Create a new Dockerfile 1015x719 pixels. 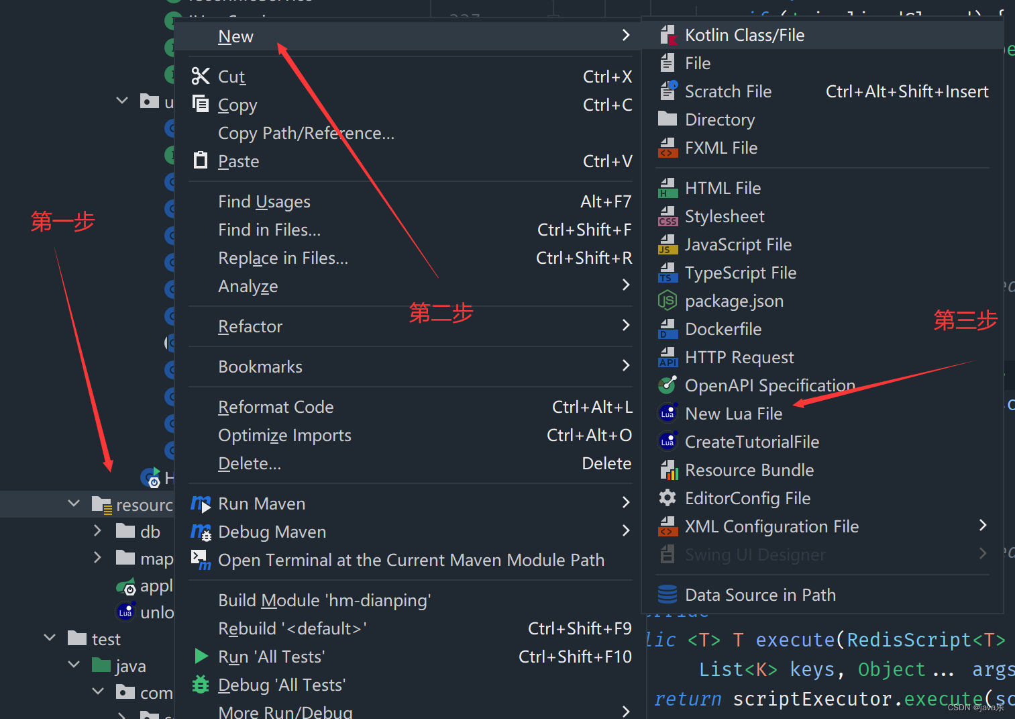[723, 328]
